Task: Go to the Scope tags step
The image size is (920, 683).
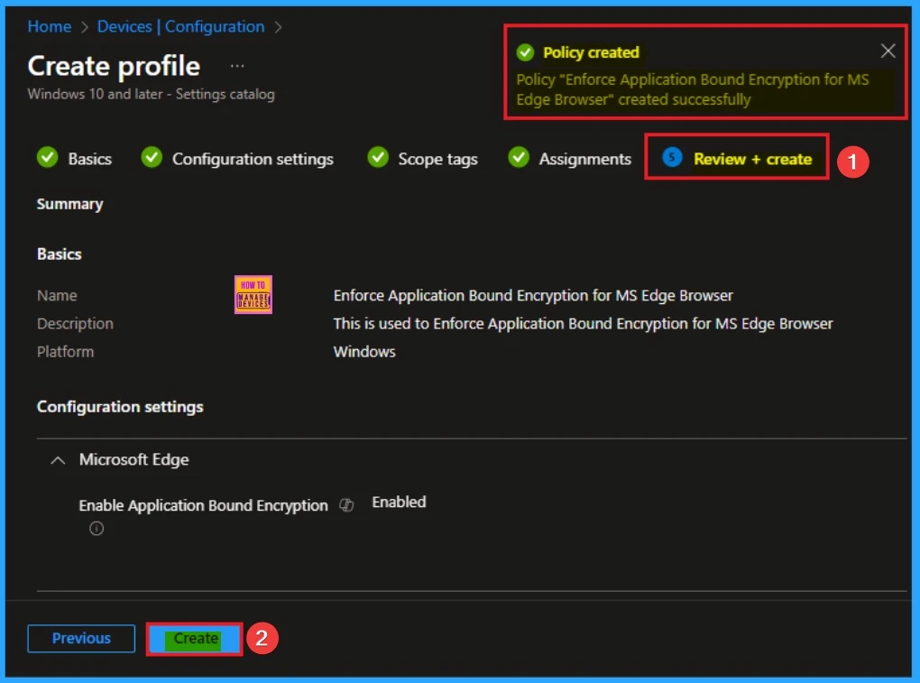Action: 437,159
